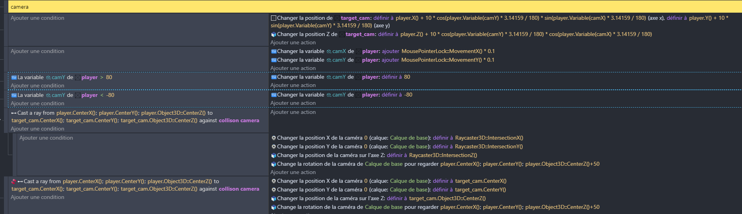Click "Ajouter une action" below "camY définir à 80"
The height and width of the screenshot is (214, 742).
tap(293, 85)
